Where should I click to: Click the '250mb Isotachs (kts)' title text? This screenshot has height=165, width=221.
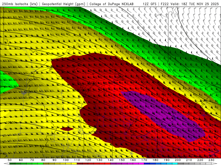tap(20, 4)
